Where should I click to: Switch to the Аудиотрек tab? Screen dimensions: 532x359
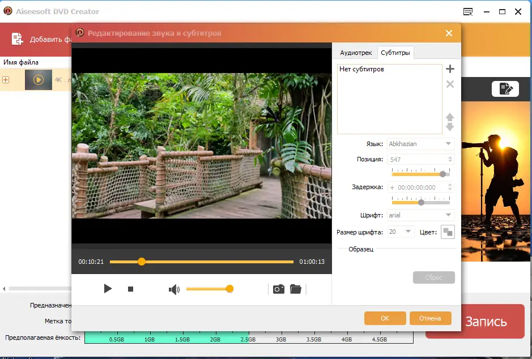tap(356, 53)
